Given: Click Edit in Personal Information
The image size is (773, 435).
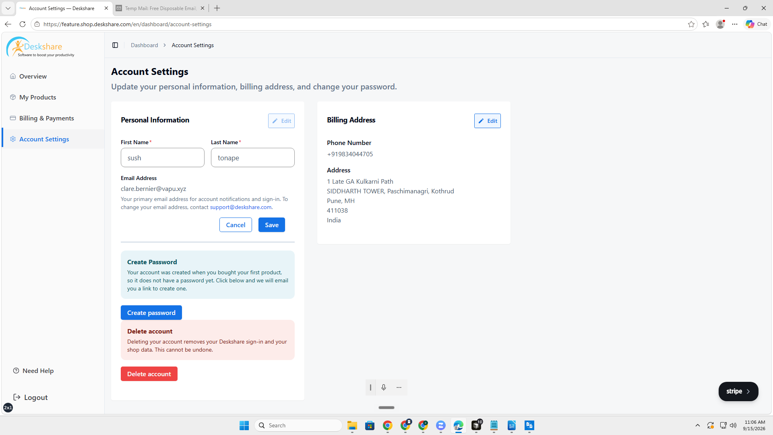Looking at the screenshot, I should [x=281, y=121].
